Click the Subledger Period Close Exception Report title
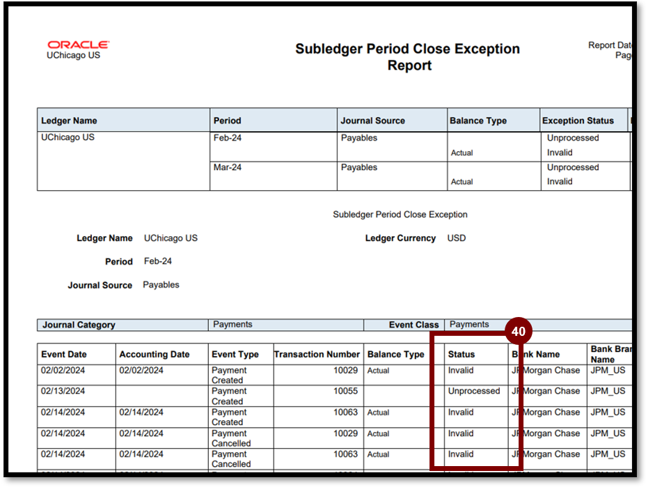The width and height of the screenshot is (646, 487). pos(407,57)
